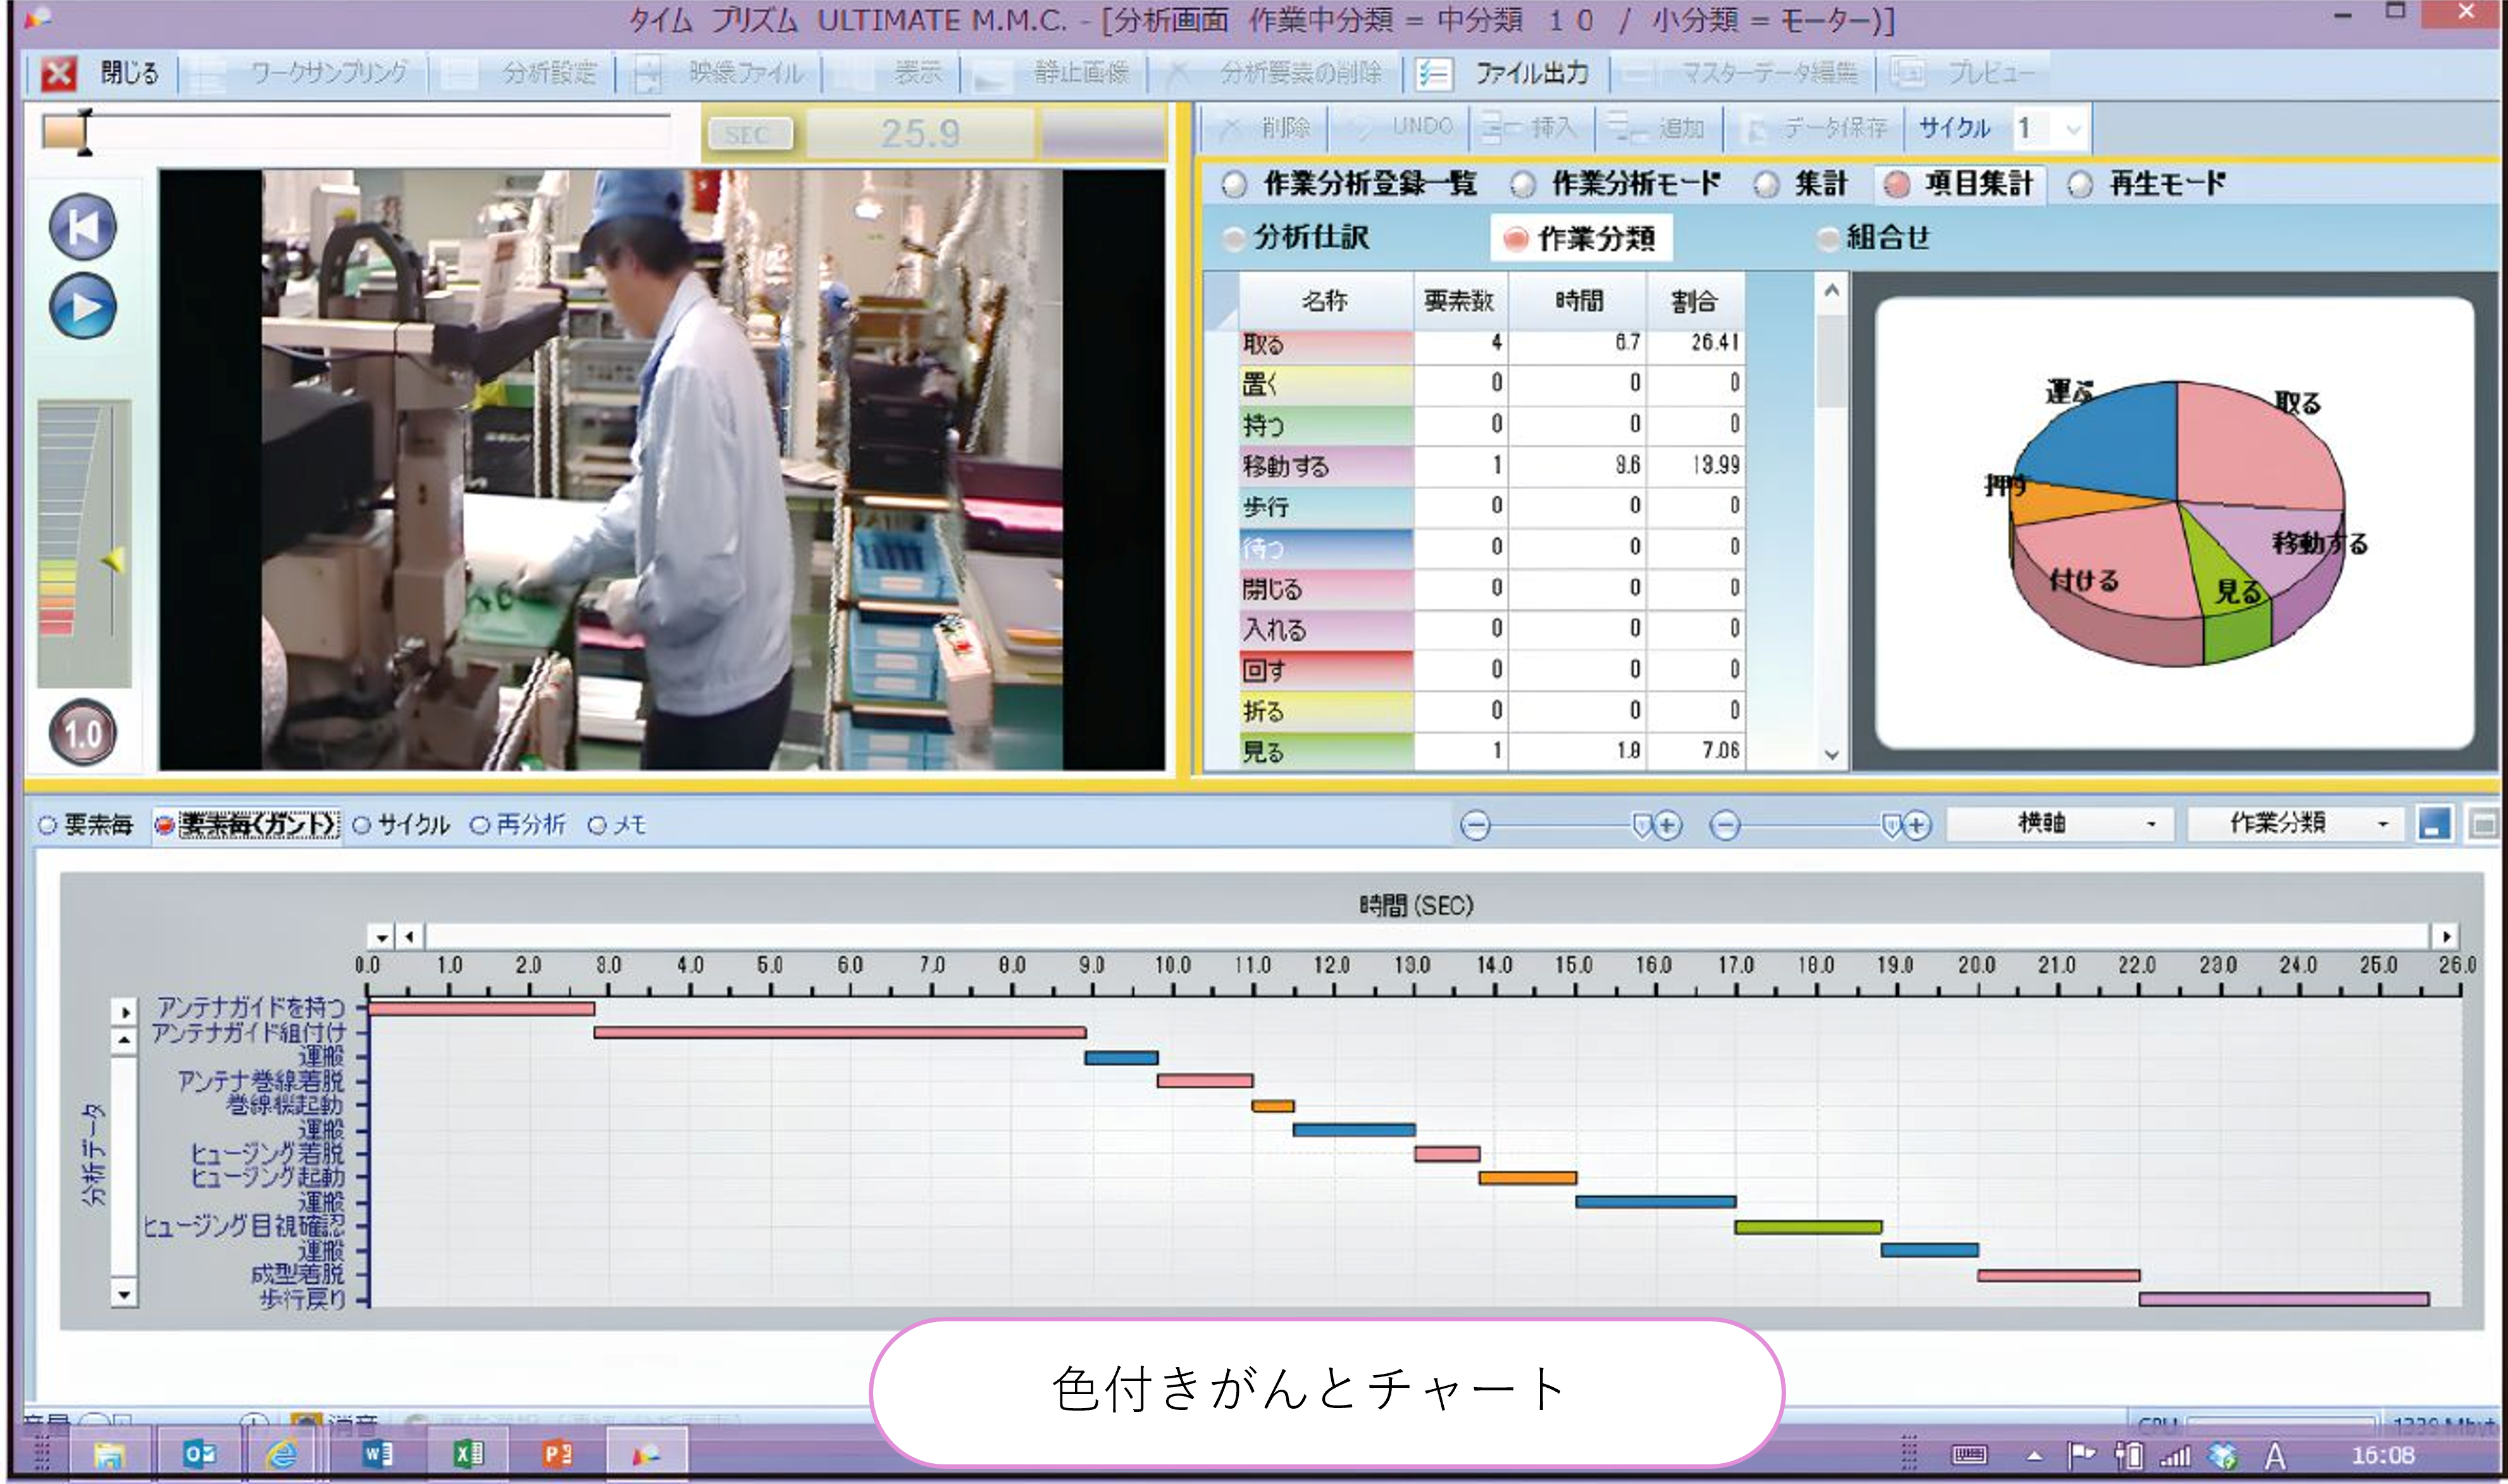Click the second zoom-out minus icon

pos(1725,826)
